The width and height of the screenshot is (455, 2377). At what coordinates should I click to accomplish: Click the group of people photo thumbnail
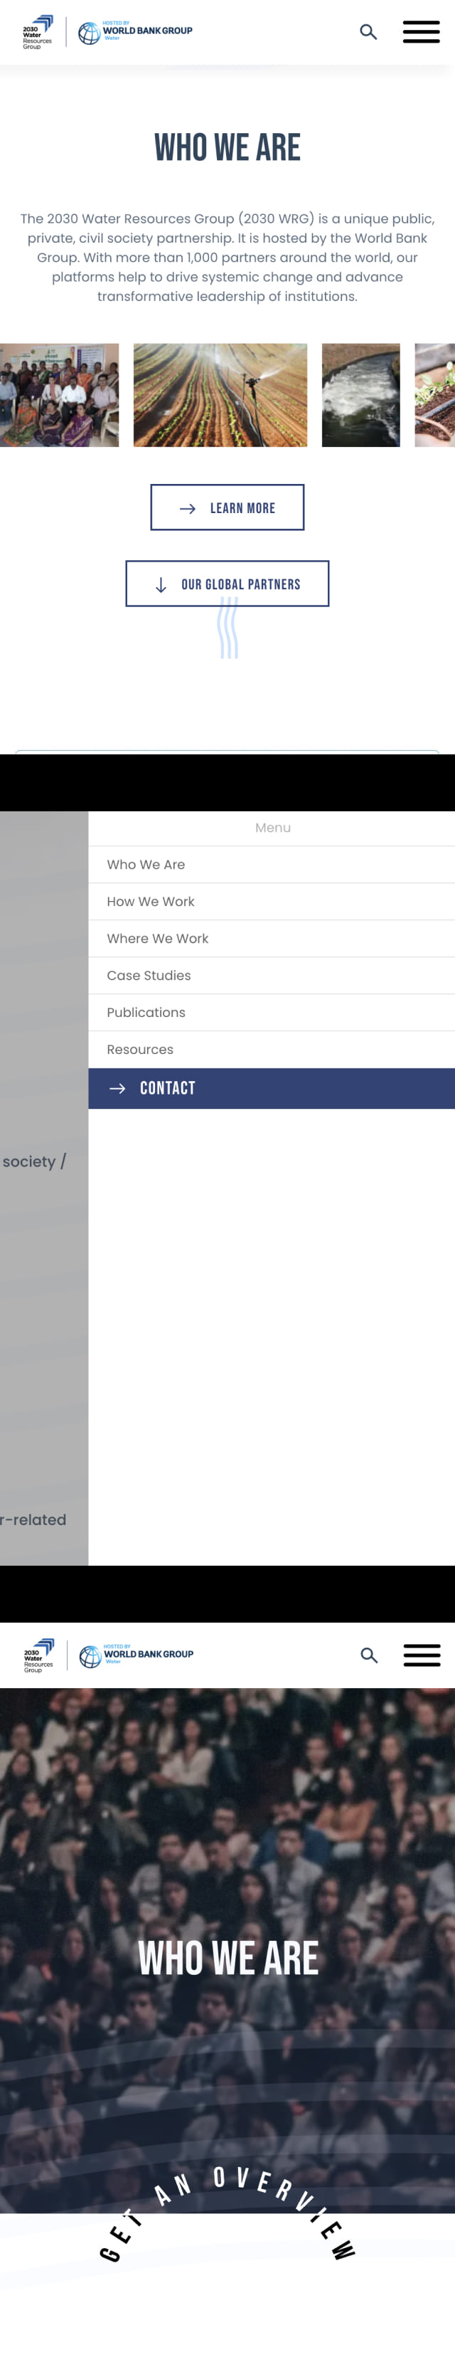click(59, 396)
